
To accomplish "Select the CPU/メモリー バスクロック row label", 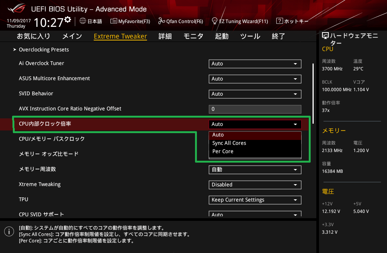I will click(x=52, y=139).
